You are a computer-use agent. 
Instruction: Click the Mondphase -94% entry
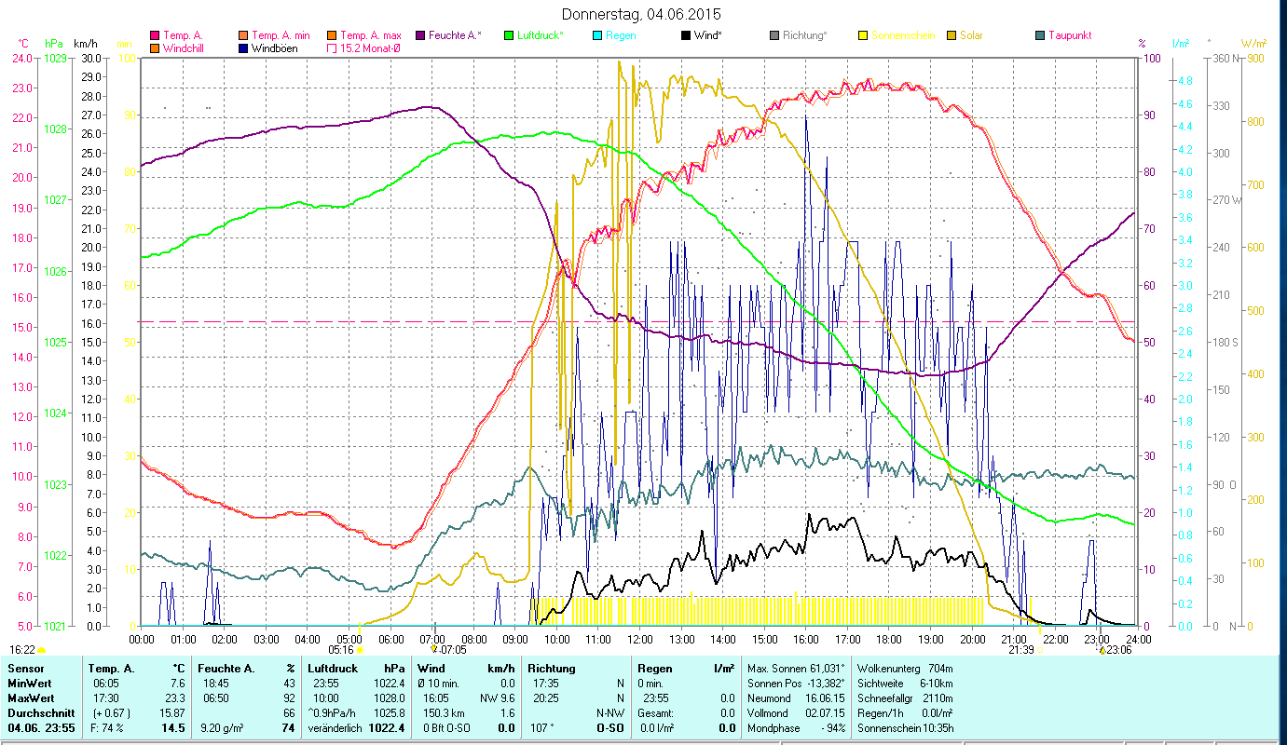click(x=796, y=728)
